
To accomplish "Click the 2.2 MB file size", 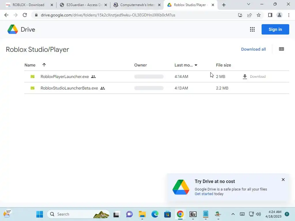I will (x=222, y=88).
